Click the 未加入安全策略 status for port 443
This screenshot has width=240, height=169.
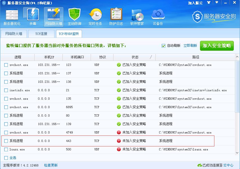(134, 141)
